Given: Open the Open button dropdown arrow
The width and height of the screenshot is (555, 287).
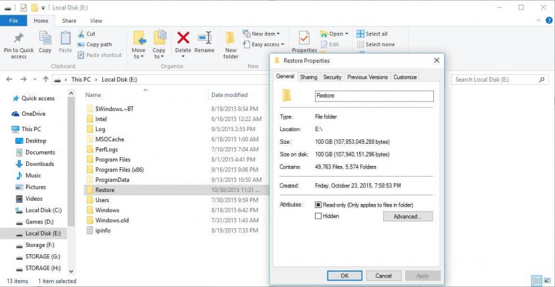Looking at the screenshot, I should click(347, 34).
